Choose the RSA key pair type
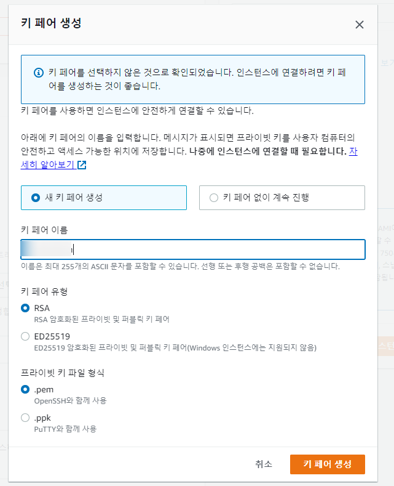The image size is (394, 486). coord(25,308)
